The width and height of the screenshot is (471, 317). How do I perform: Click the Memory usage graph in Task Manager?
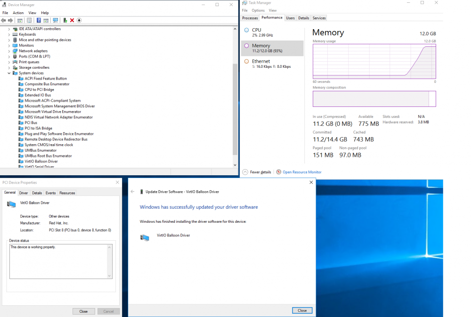click(374, 62)
